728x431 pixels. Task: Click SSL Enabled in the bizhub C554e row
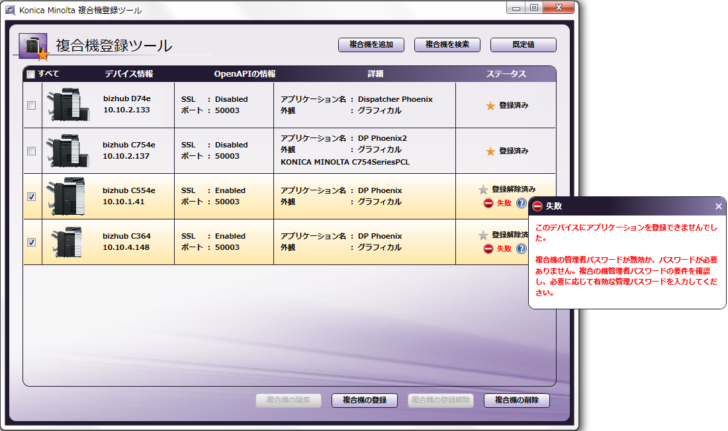click(213, 190)
